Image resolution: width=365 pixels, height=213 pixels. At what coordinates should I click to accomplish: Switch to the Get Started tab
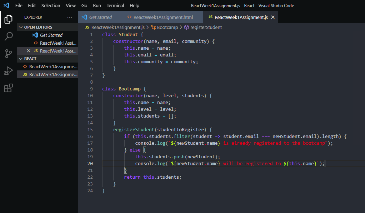pyautogui.click(x=100, y=17)
